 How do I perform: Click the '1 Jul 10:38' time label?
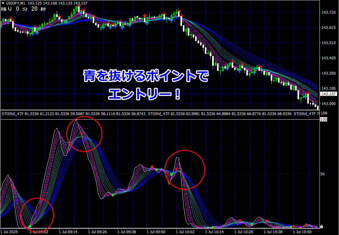tap(273, 232)
